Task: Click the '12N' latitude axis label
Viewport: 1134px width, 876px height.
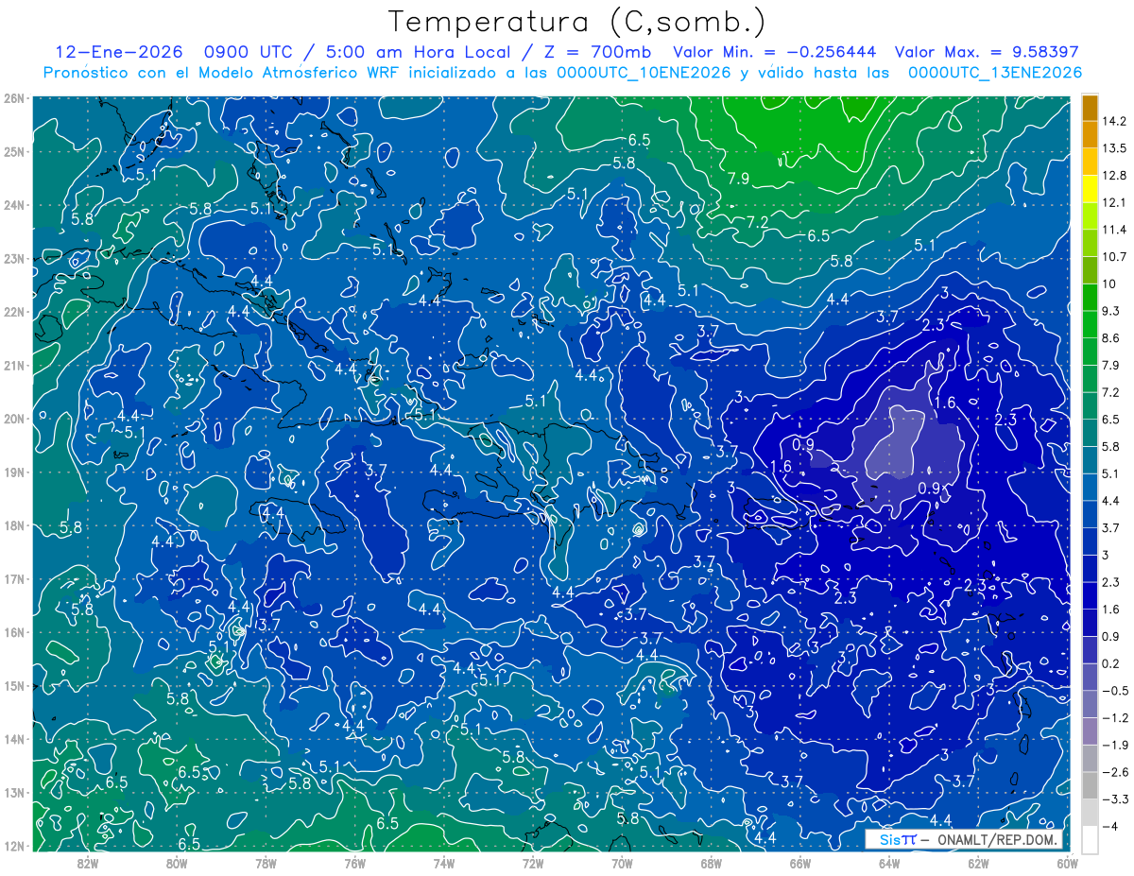Action: [x=15, y=847]
